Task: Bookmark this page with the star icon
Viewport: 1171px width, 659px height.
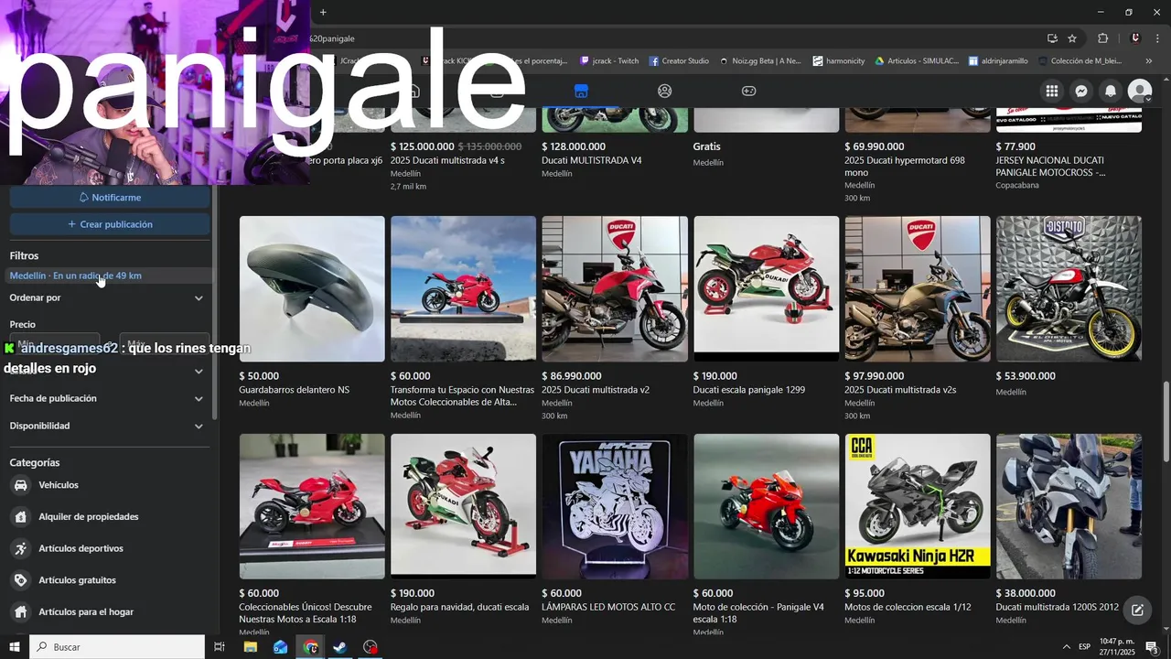Action: (1072, 38)
